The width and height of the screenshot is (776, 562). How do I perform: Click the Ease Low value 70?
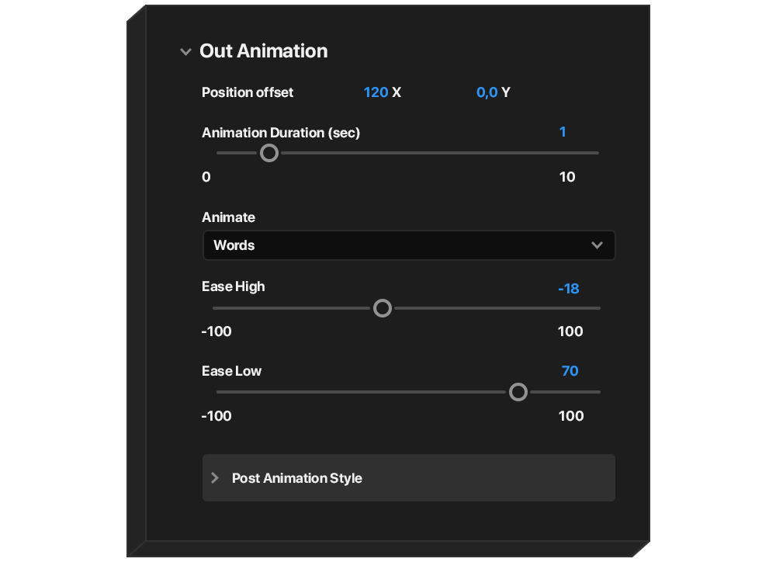pos(570,371)
